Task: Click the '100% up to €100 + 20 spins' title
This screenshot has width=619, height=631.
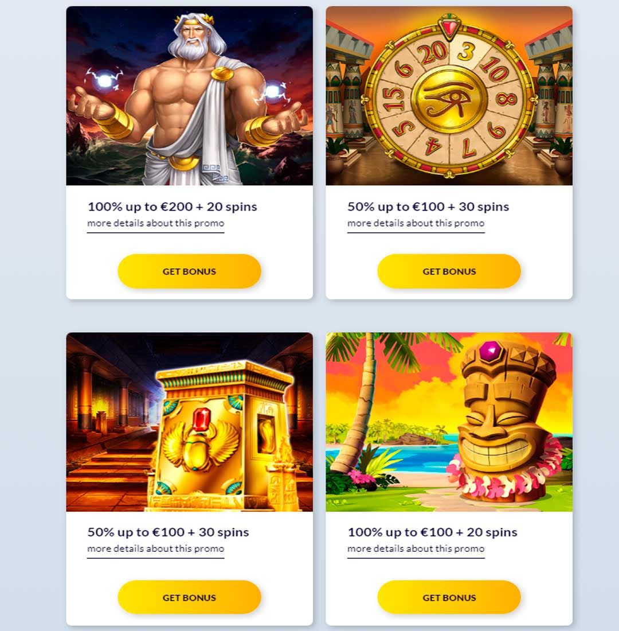Action: [432, 532]
